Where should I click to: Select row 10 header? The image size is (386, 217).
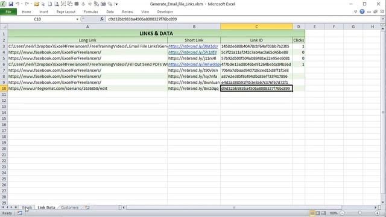[4, 89]
